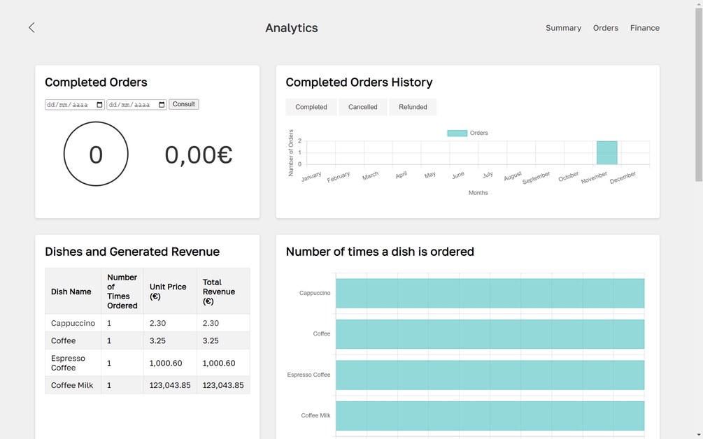Open calendar picker on the end date field
This screenshot has width=703, height=439.
pyautogui.click(x=162, y=105)
